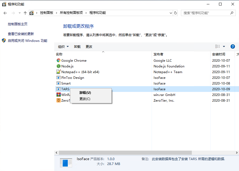Screen dimensions: 239x171
Task: Expand chevron after 所有控制面板项 breadcrumb
Action: [x=86, y=13]
